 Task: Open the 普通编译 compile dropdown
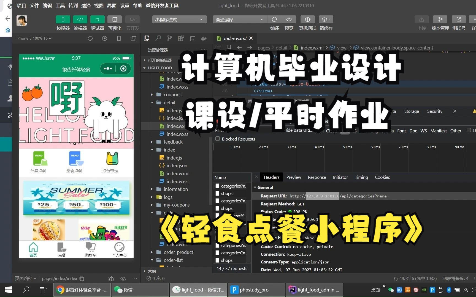(240, 20)
